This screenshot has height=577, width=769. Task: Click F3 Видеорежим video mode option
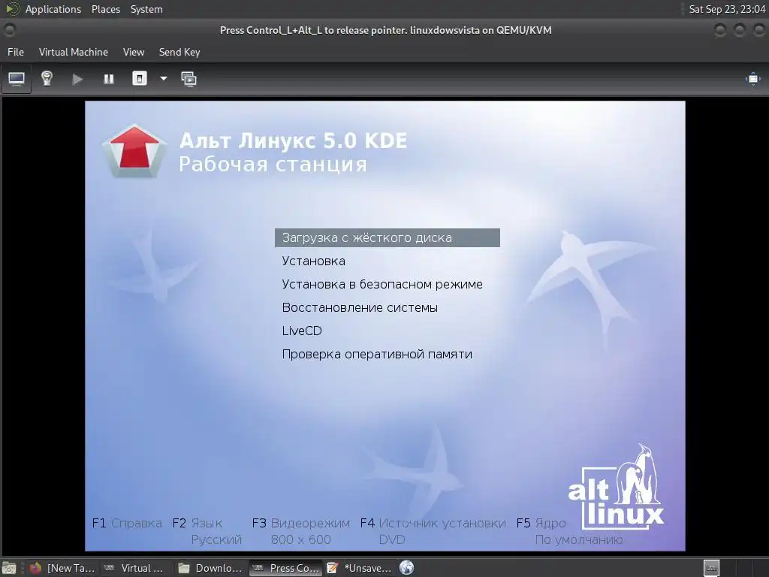(300, 523)
